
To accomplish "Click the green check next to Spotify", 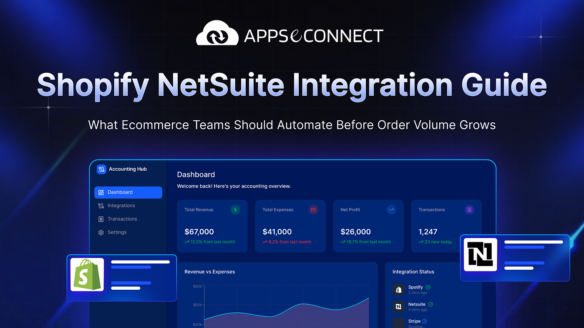I will coord(428,287).
